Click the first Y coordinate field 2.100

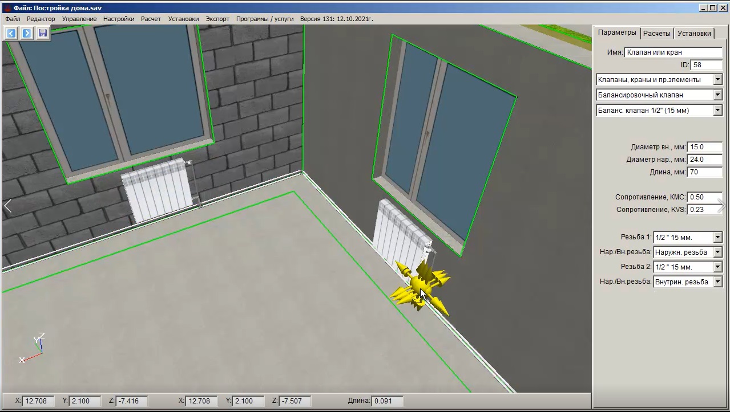(84, 401)
